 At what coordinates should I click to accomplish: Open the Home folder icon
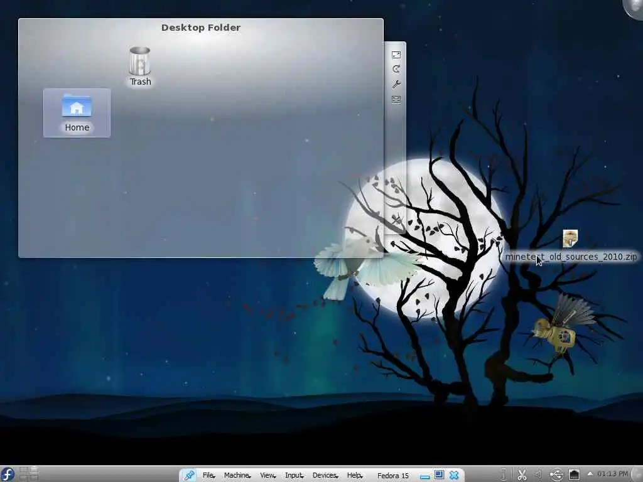(x=77, y=105)
